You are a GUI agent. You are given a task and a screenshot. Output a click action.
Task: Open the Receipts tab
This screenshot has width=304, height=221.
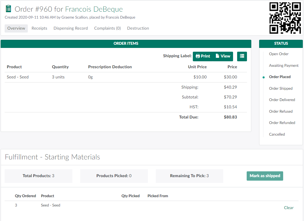[39, 28]
